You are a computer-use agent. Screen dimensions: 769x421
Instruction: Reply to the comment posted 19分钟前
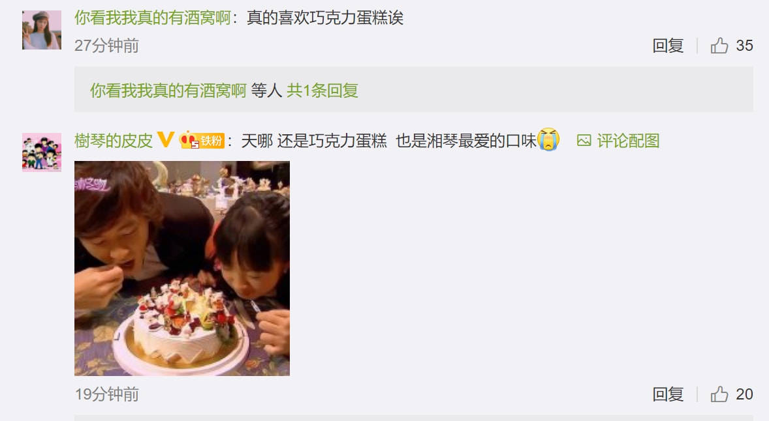(668, 394)
